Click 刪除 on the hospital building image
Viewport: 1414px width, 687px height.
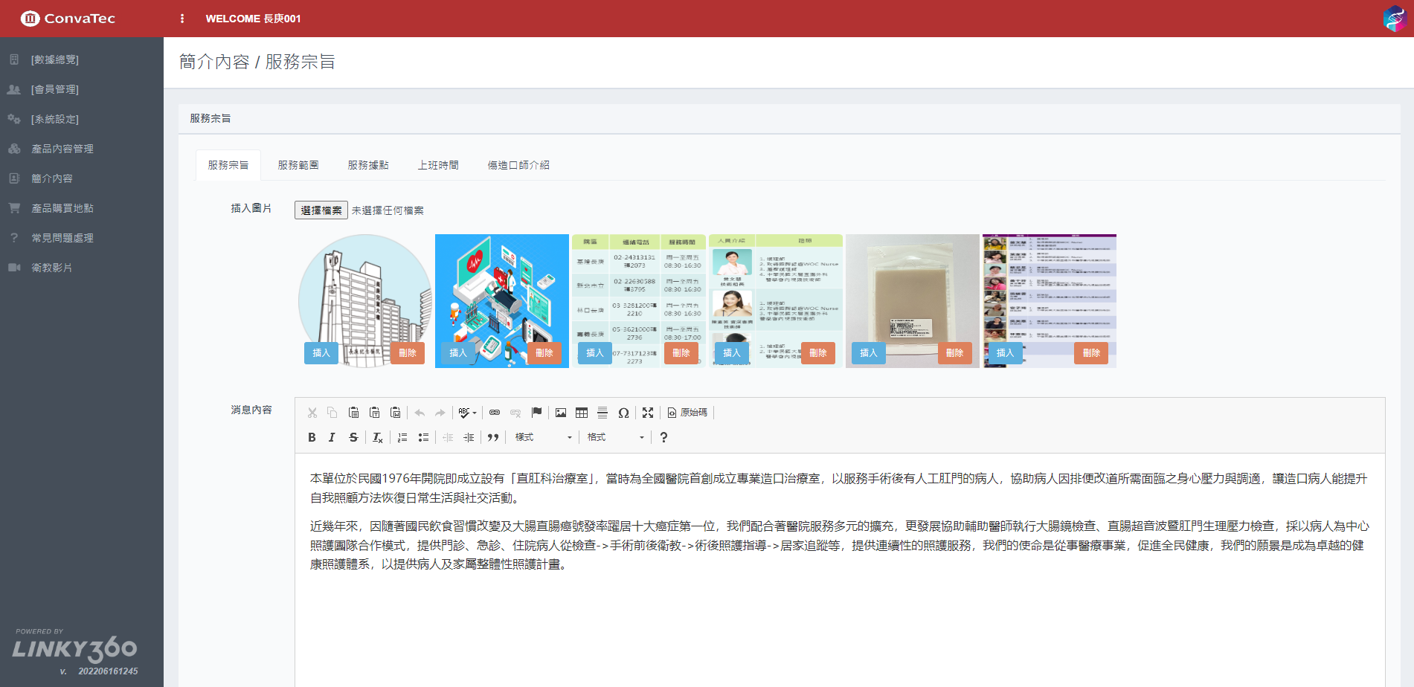pos(408,353)
